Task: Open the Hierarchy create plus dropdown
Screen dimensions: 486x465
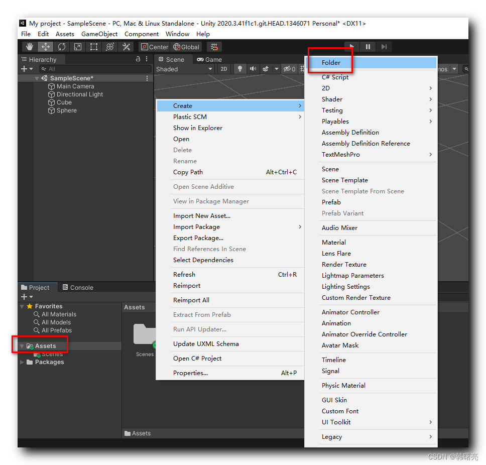Action: pyautogui.click(x=27, y=69)
